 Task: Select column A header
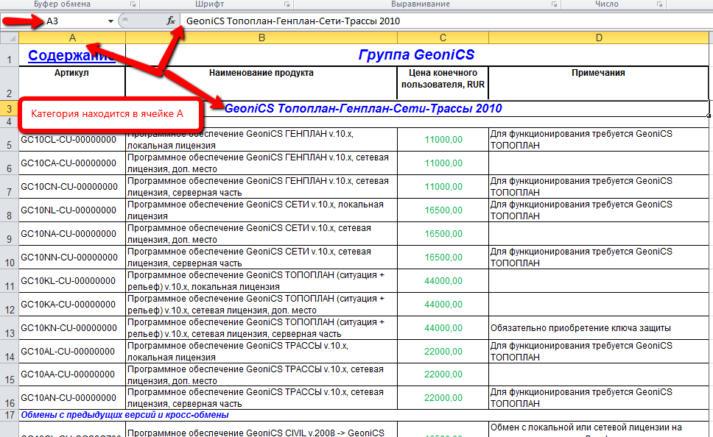(72, 38)
